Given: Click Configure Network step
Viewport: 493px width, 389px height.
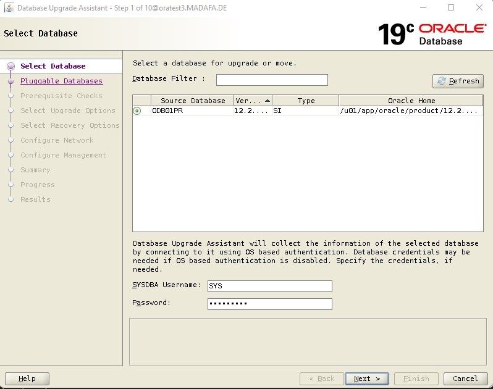Looking at the screenshot, I should pos(57,140).
